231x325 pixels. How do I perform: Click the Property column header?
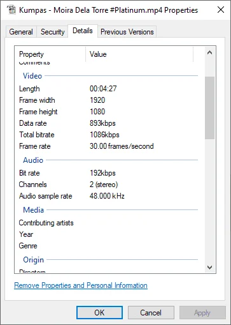pos(50,54)
